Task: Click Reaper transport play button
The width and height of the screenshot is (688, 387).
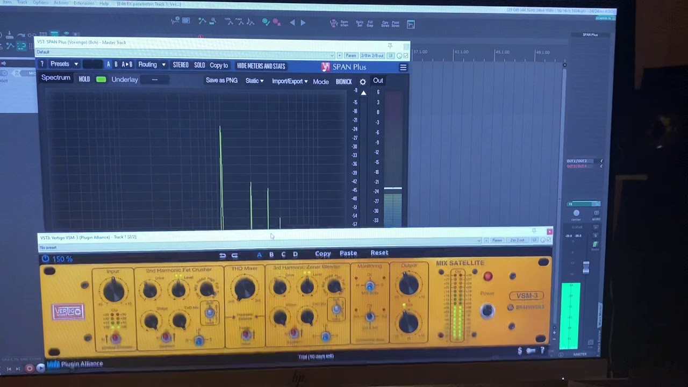Action: click(40, 368)
